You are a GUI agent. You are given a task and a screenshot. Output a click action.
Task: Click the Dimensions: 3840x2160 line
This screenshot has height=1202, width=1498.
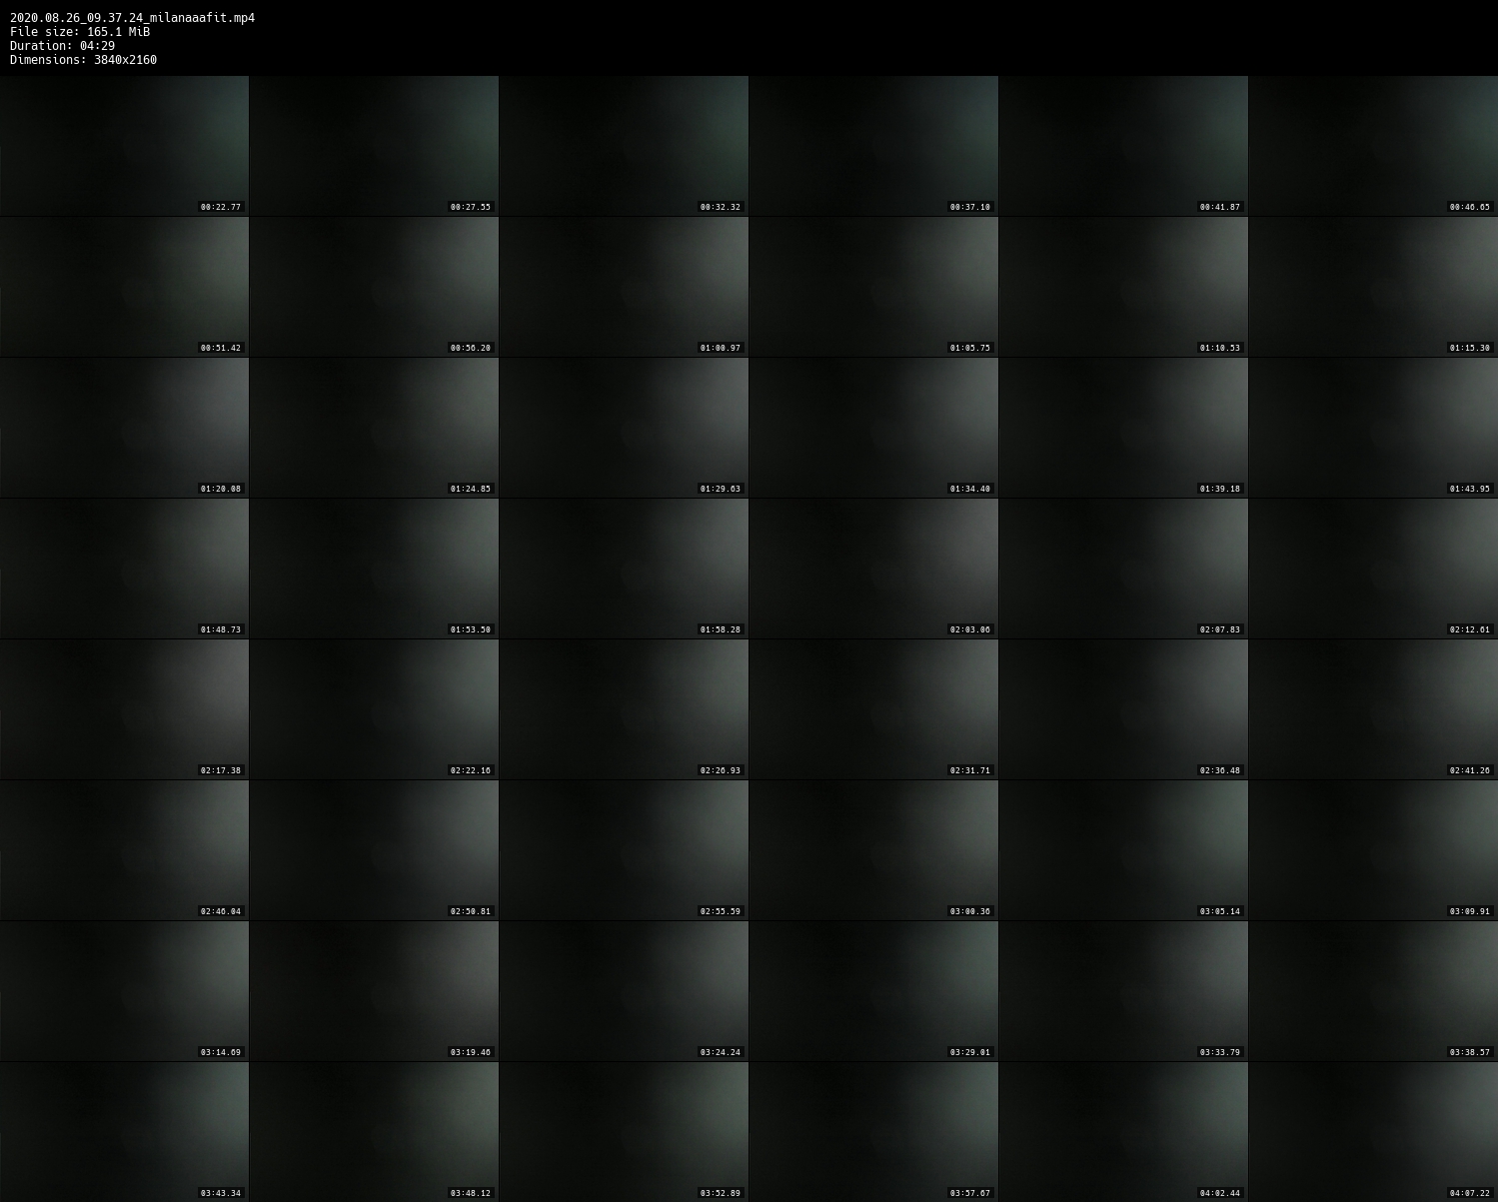tap(83, 60)
